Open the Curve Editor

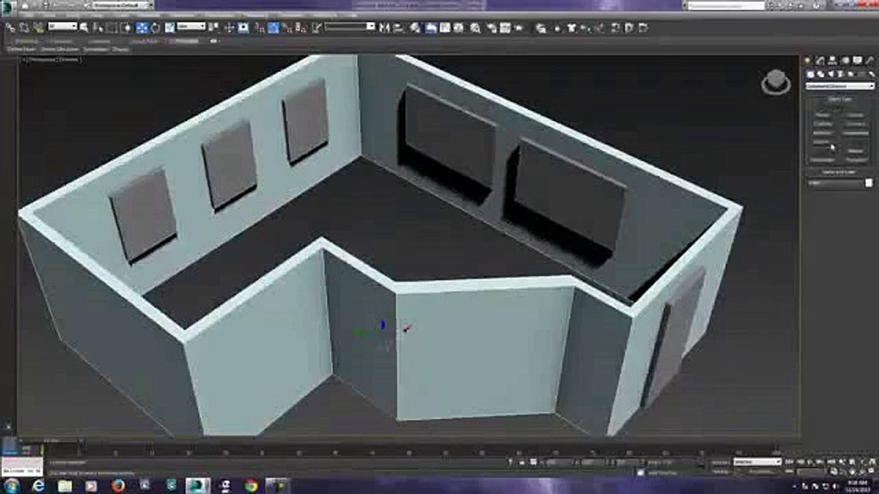click(444, 28)
